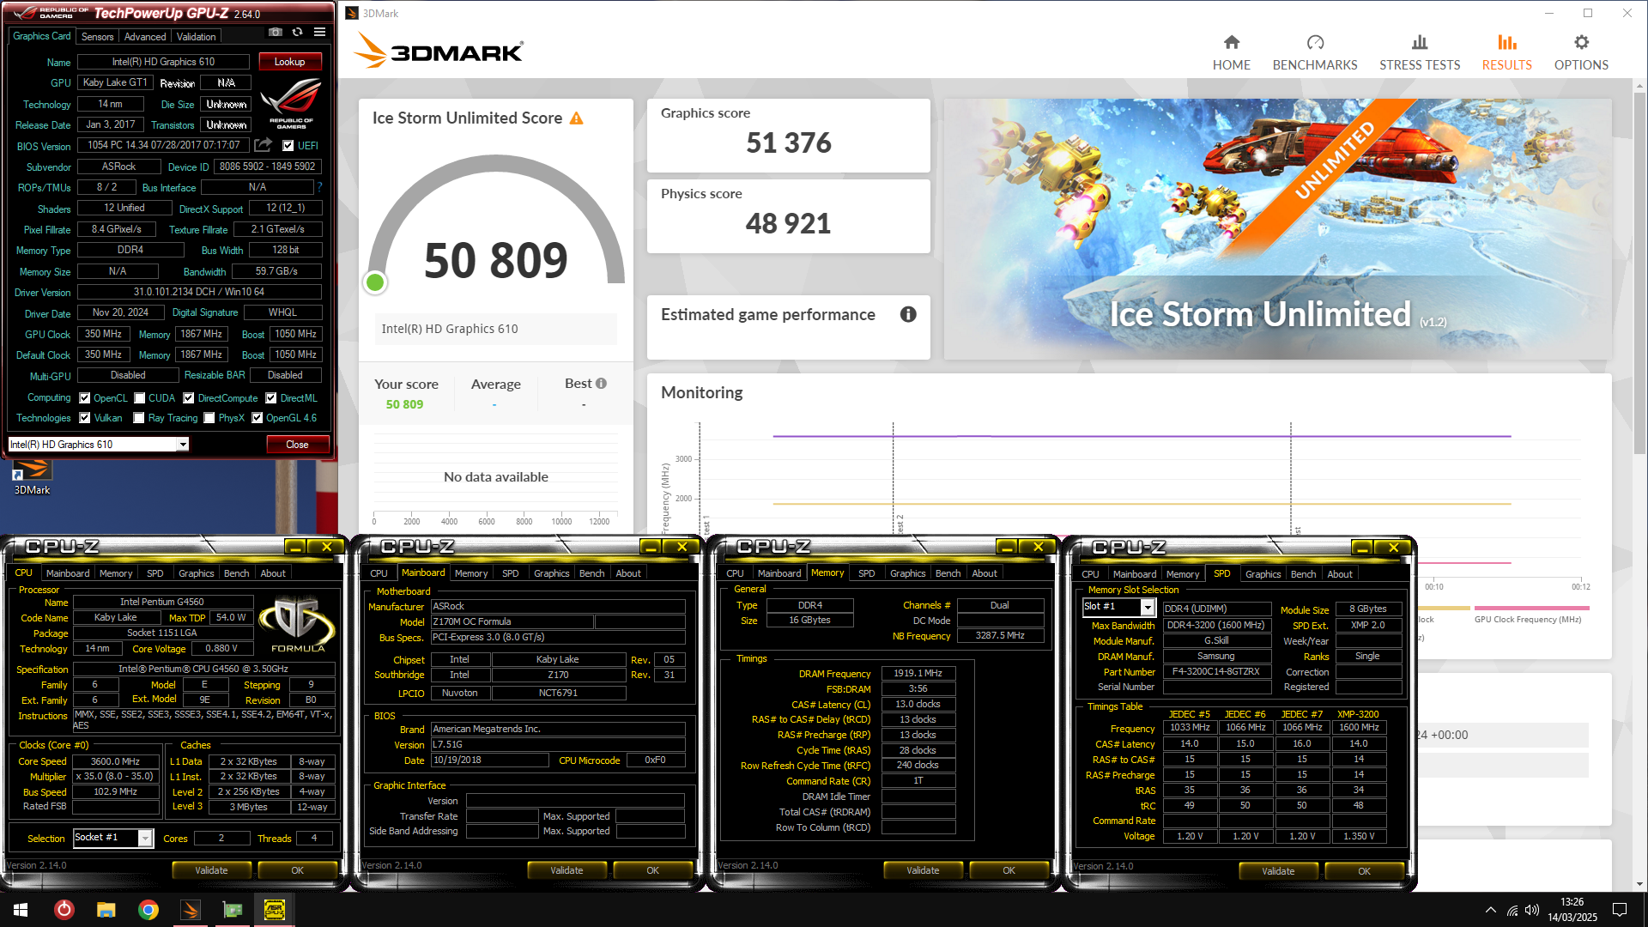
Task: Switch to CPU-Z via taskbar icon
Action: coord(275,910)
